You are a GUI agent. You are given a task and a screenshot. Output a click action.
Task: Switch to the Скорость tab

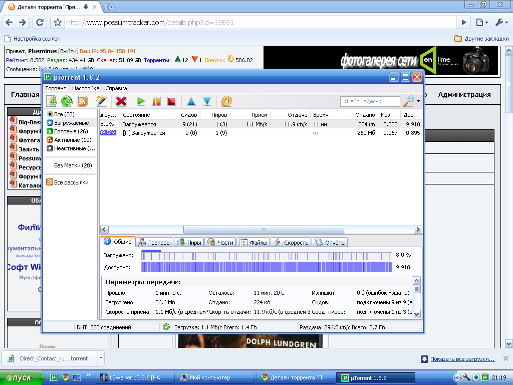click(x=291, y=243)
